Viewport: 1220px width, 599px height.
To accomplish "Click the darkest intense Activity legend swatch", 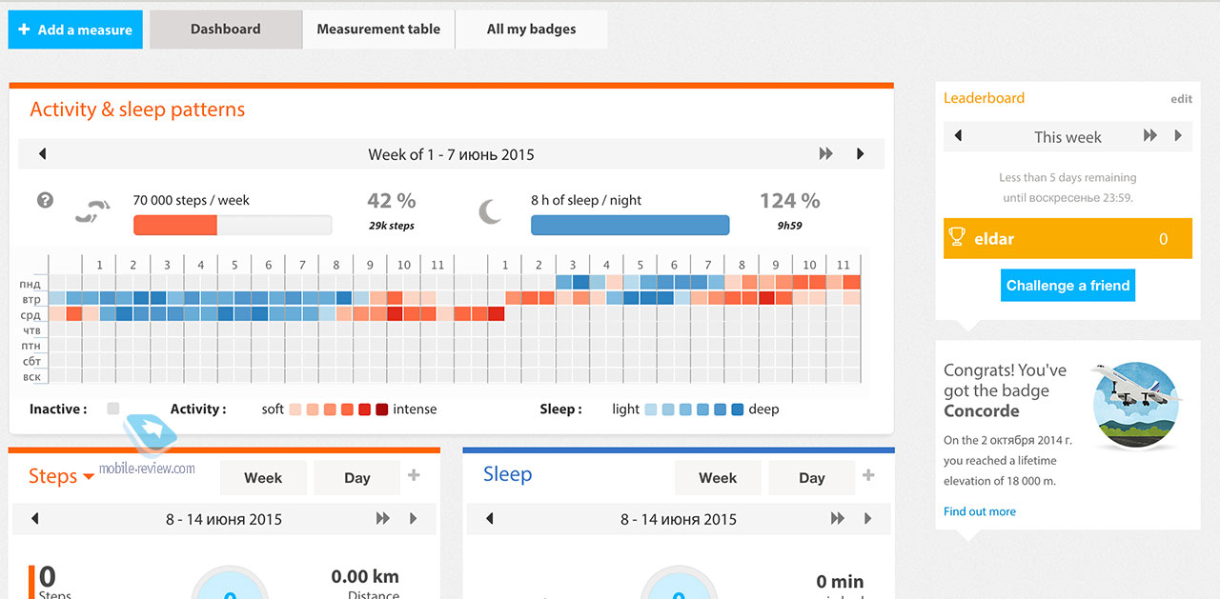I will tap(381, 409).
